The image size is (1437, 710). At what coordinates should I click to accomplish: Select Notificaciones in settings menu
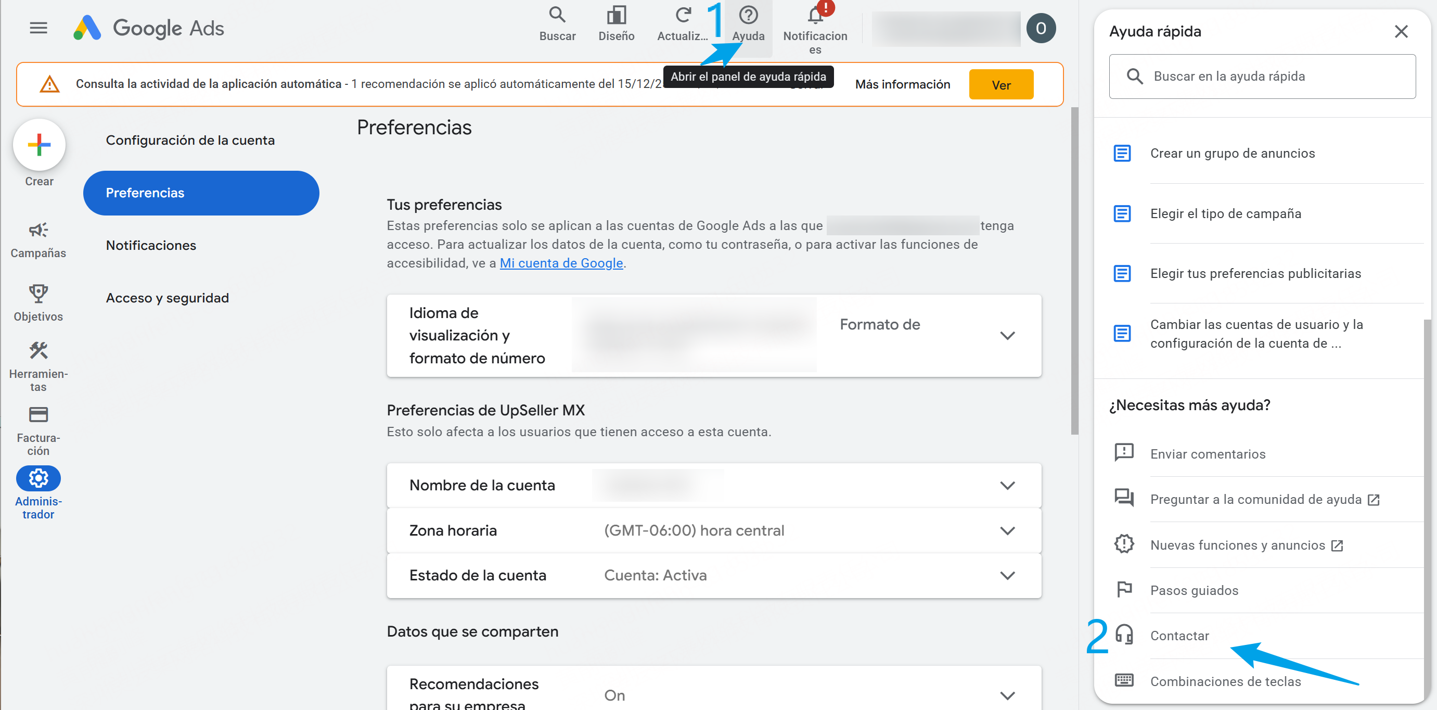click(x=150, y=246)
